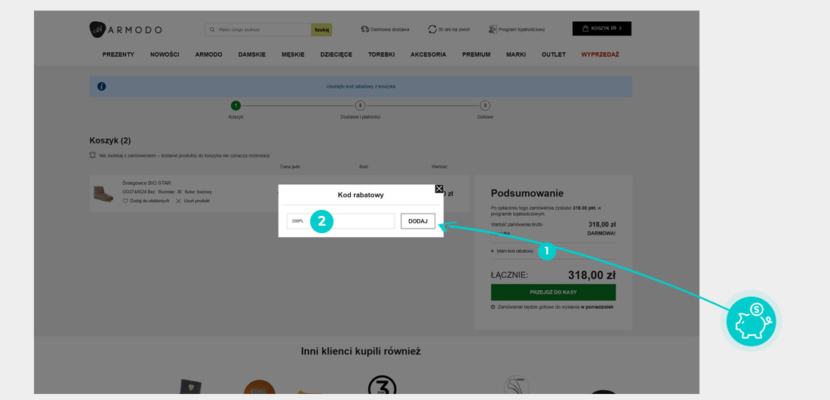
Task: Click the discount code input field
Action: pyautogui.click(x=362, y=221)
